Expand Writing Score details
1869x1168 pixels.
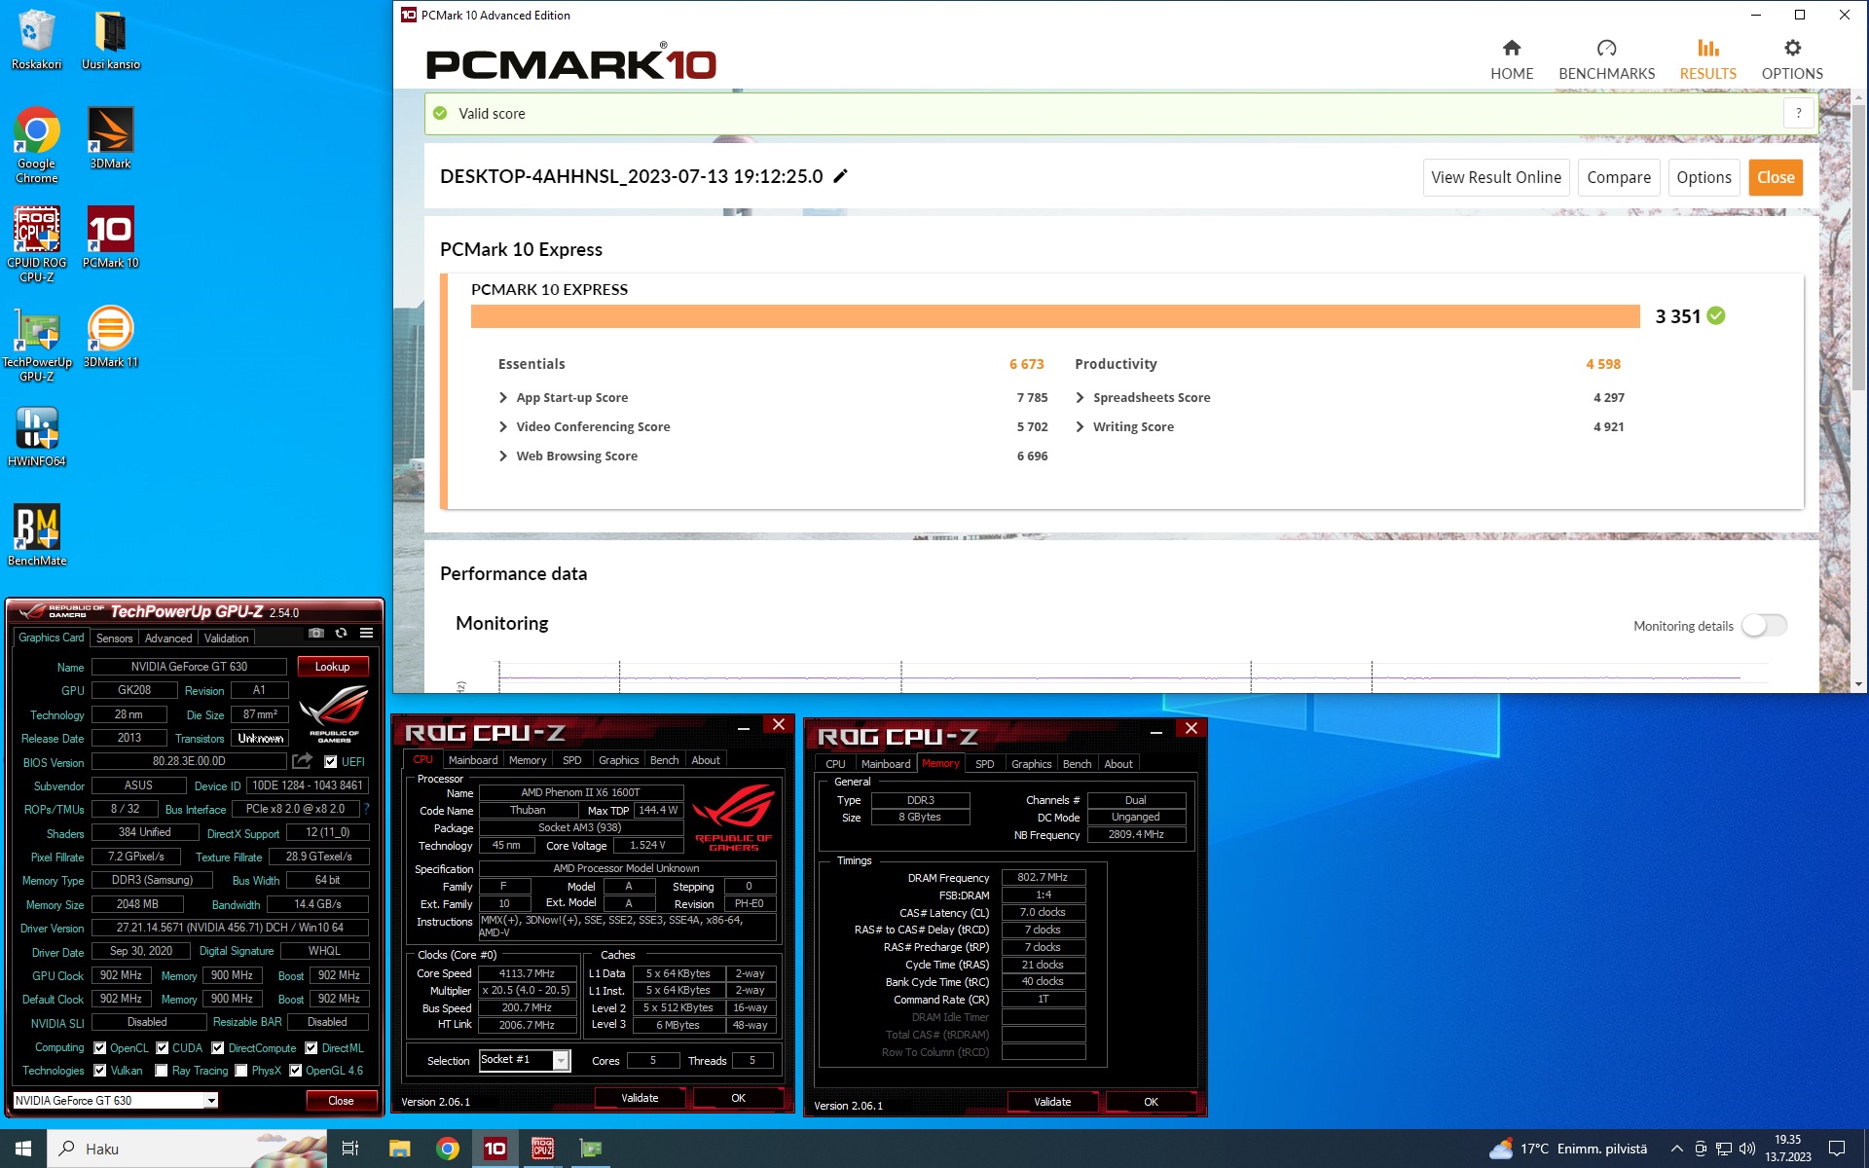1080,426
